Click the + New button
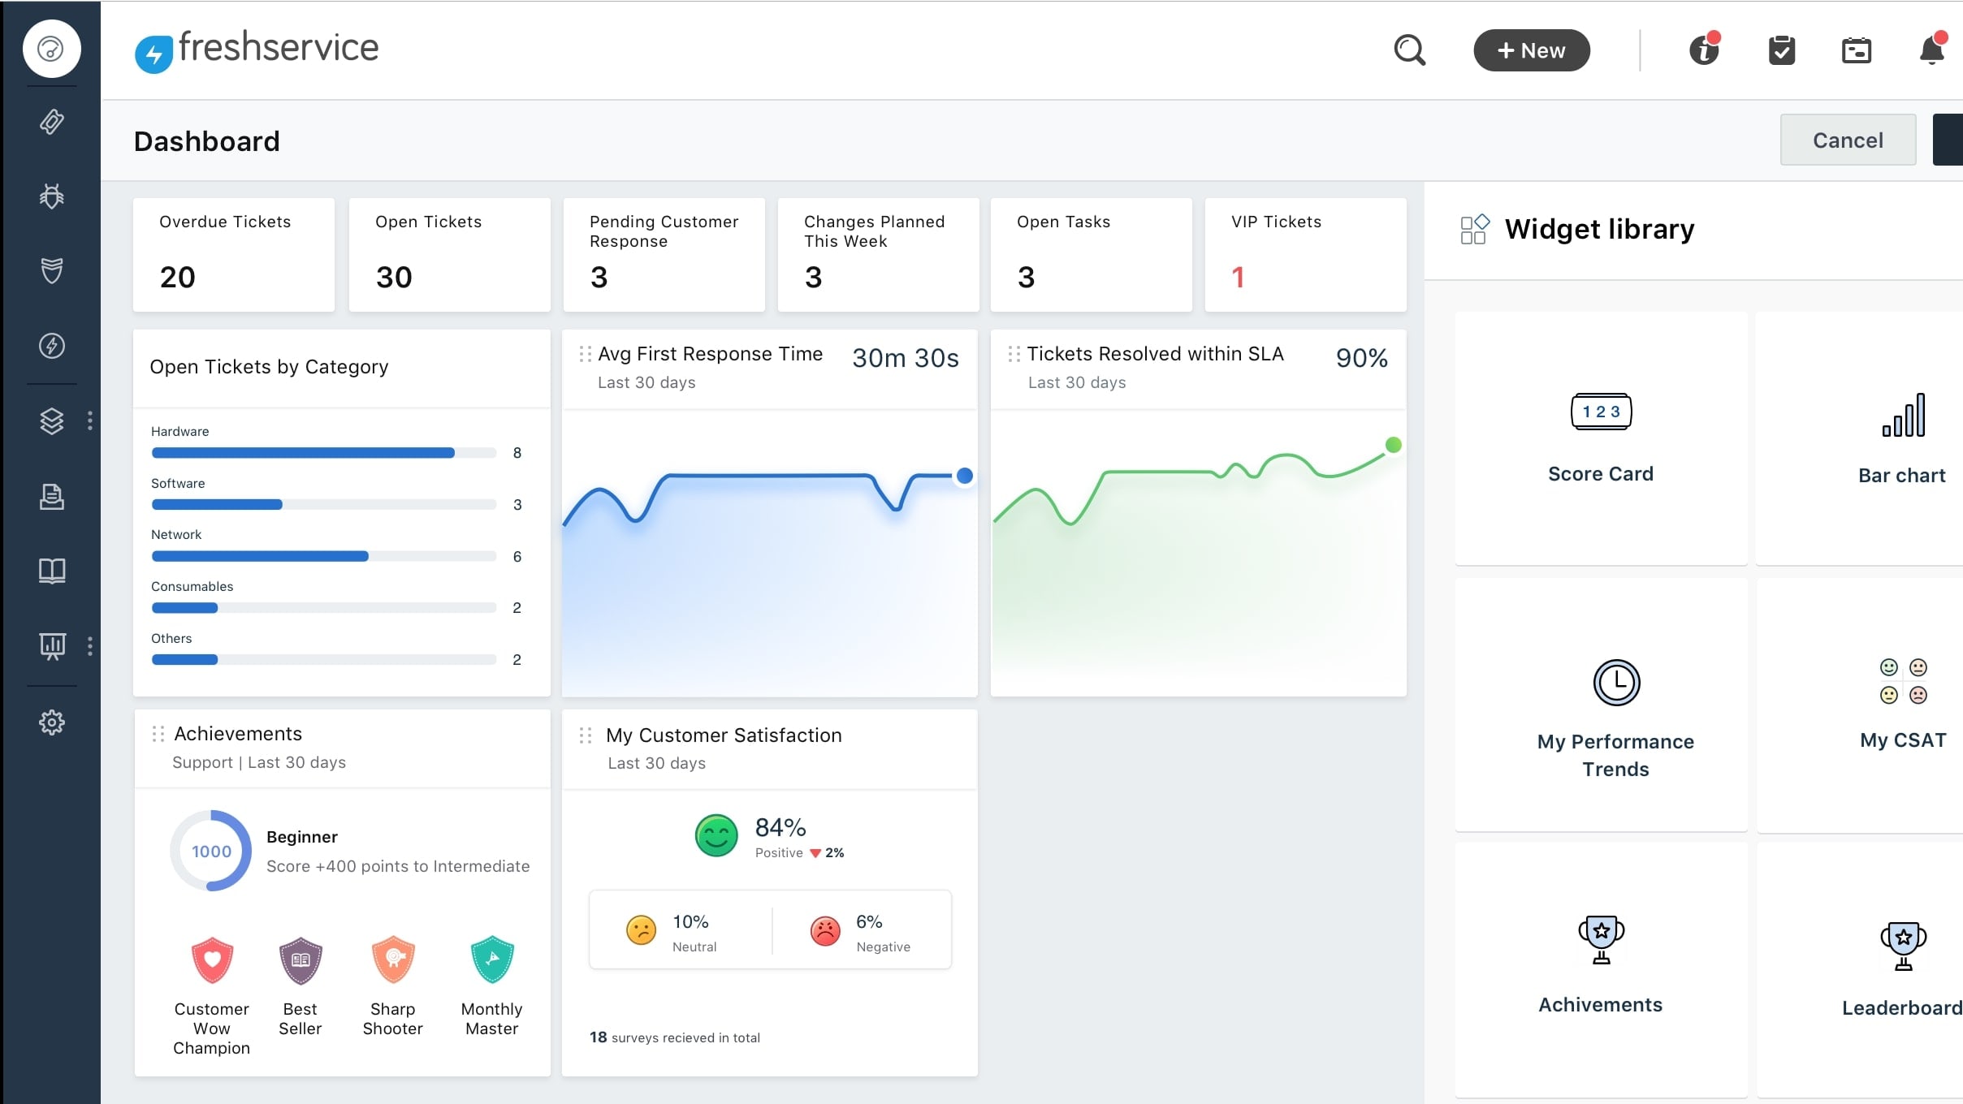 click(1530, 50)
